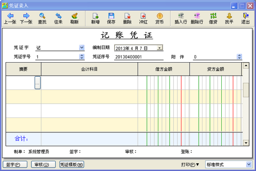Click the 系统管理员 preparer name
This screenshot has height=171, width=256.
coord(38,152)
